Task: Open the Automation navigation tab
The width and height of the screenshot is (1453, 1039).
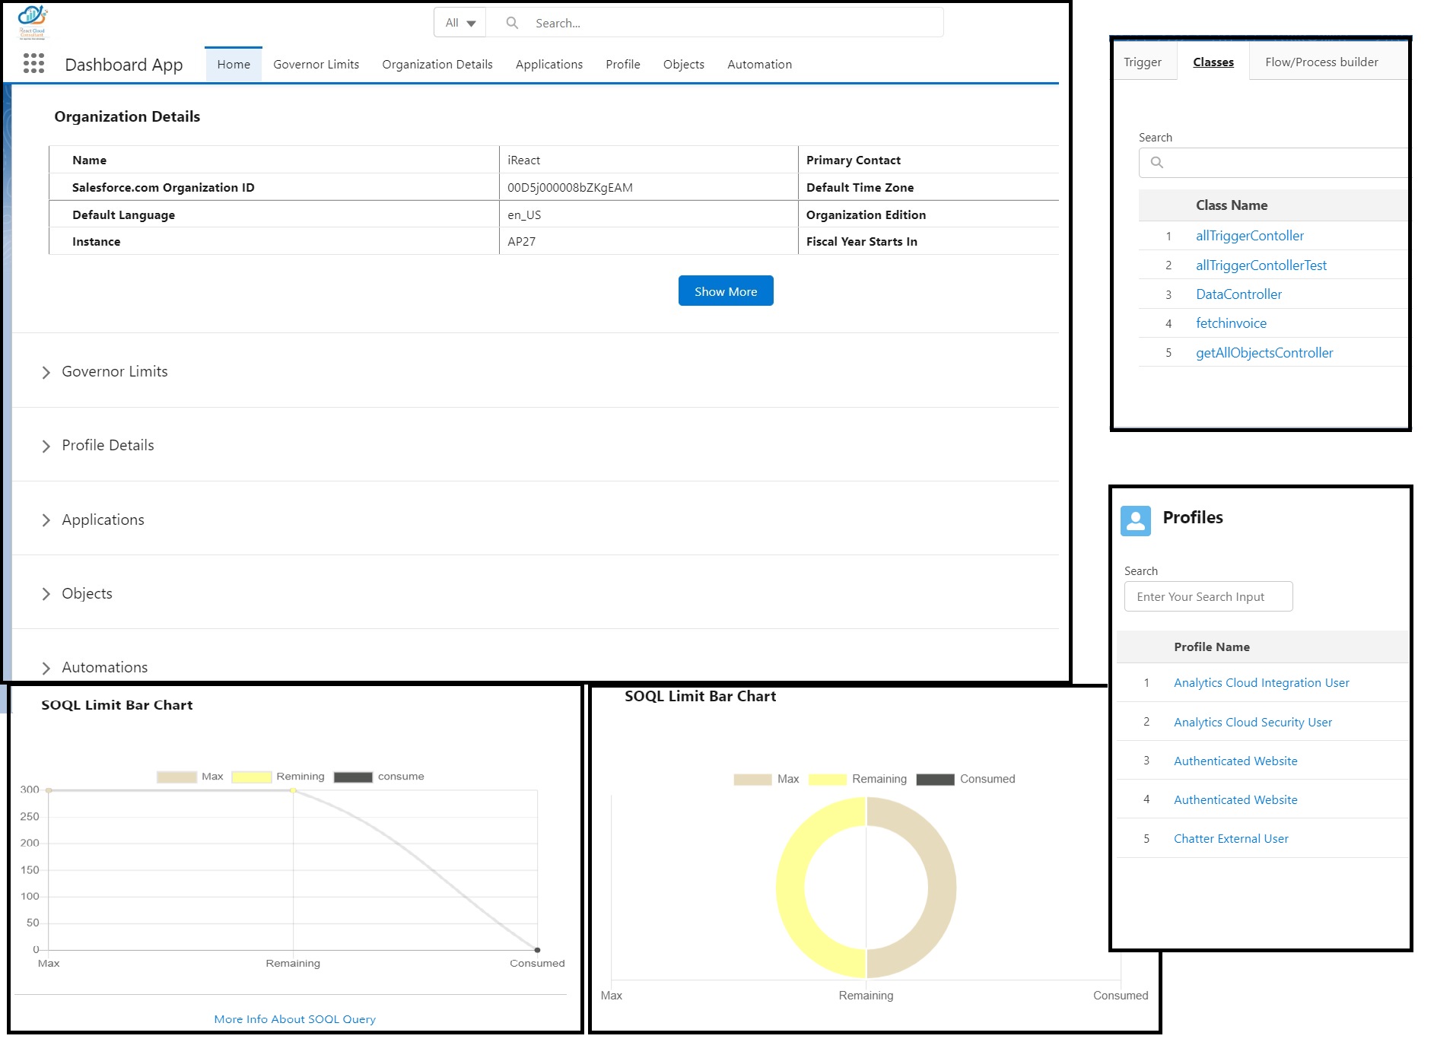Action: [759, 65]
